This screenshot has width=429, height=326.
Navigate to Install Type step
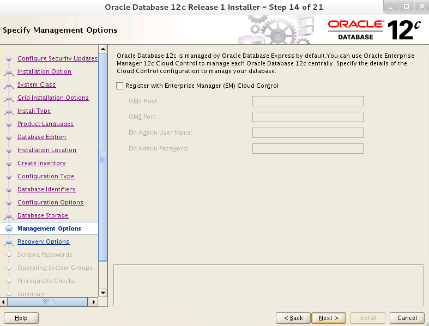coord(34,111)
